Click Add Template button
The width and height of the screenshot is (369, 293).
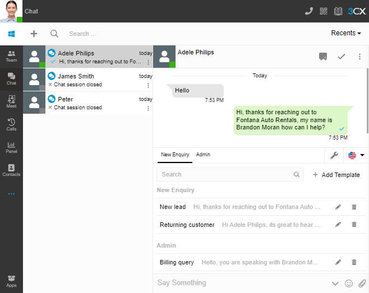pyautogui.click(x=336, y=175)
